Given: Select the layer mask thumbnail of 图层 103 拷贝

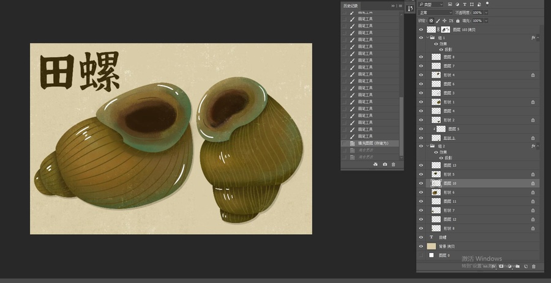Looking at the screenshot, I should click(446, 30).
